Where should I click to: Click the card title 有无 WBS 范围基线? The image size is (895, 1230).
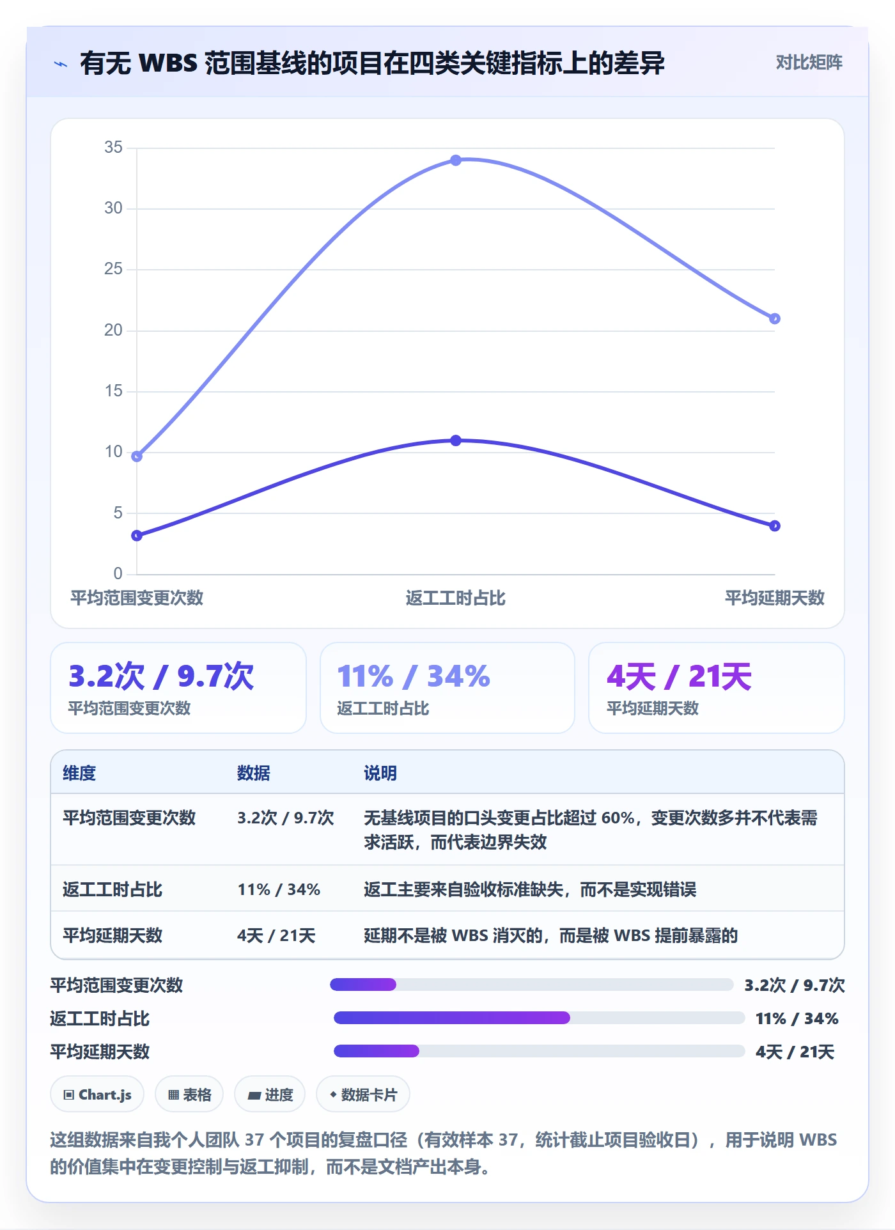(372, 63)
